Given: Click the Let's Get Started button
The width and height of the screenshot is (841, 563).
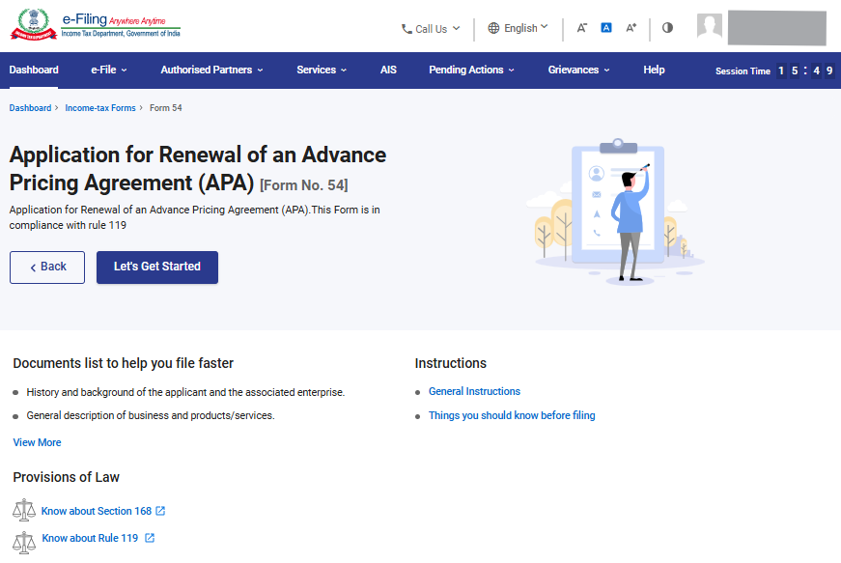Looking at the screenshot, I should pyautogui.click(x=157, y=267).
